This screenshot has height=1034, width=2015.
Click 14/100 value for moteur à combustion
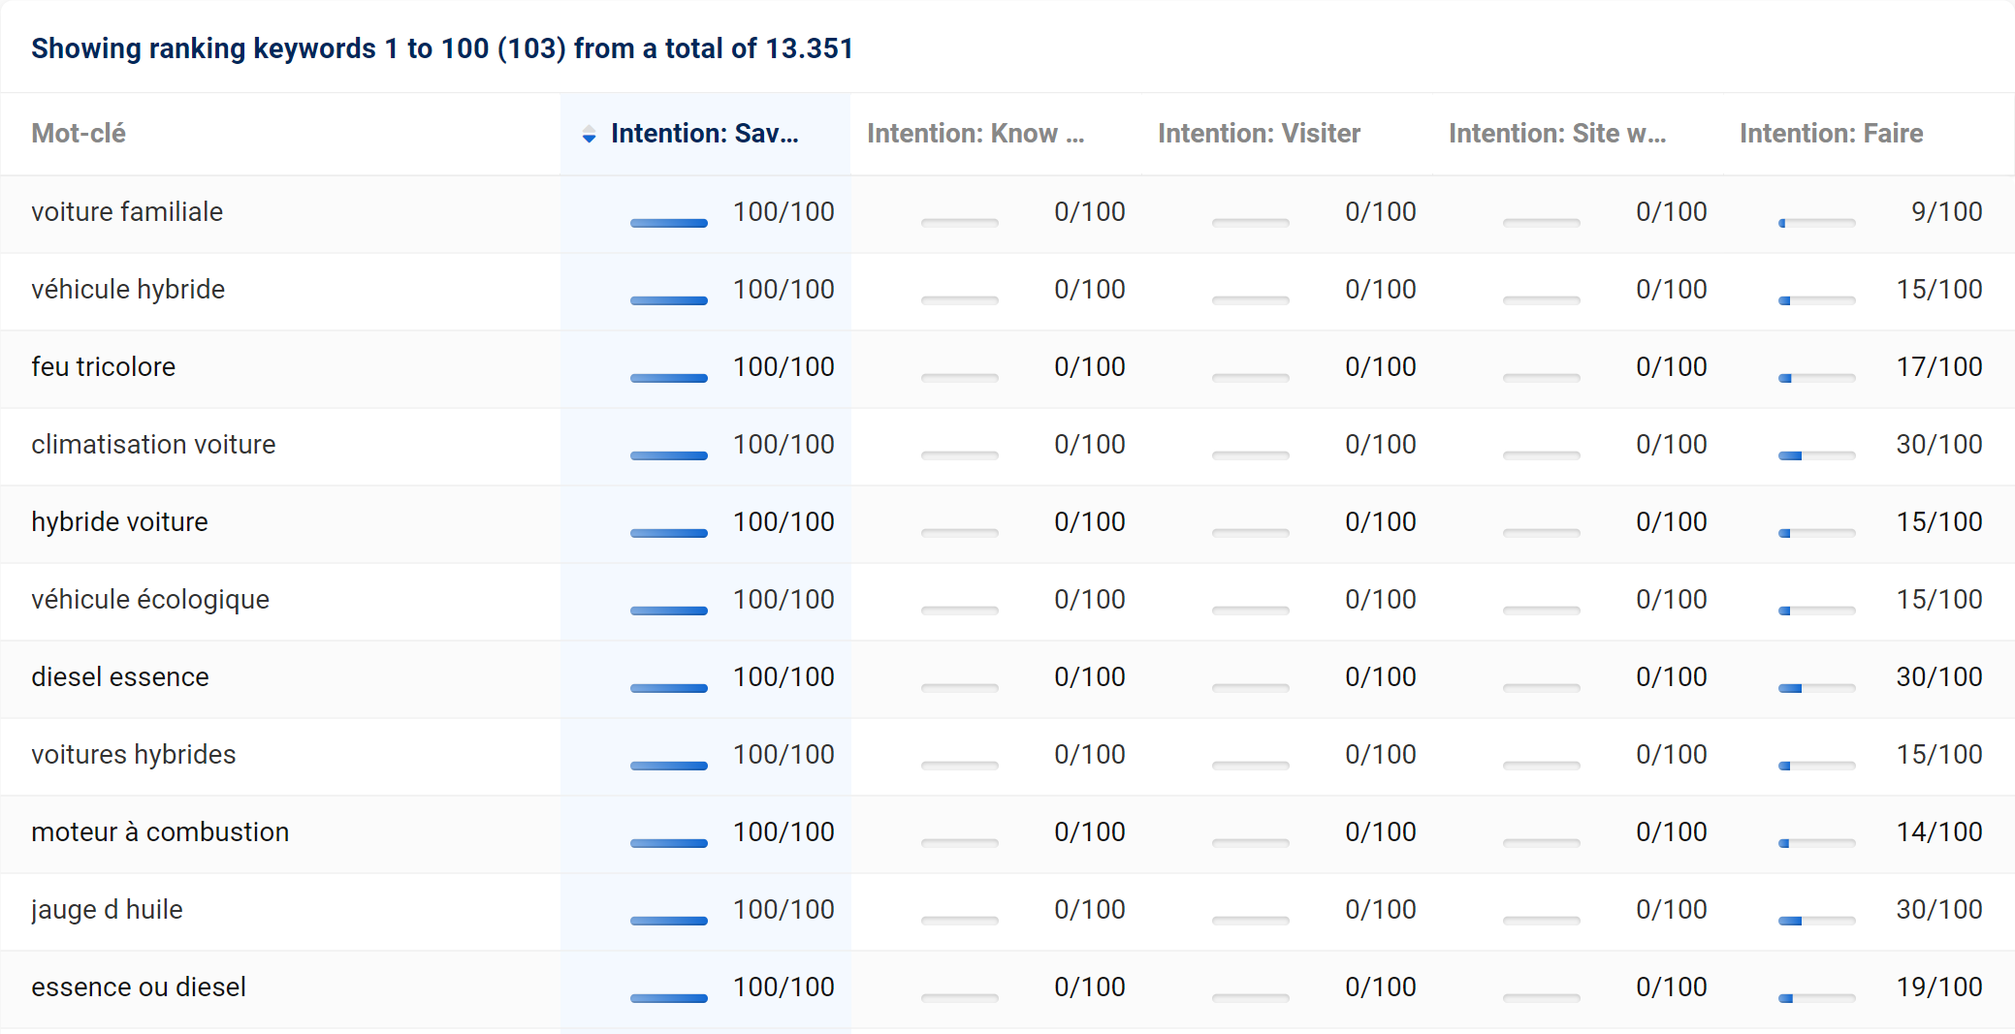1939,832
